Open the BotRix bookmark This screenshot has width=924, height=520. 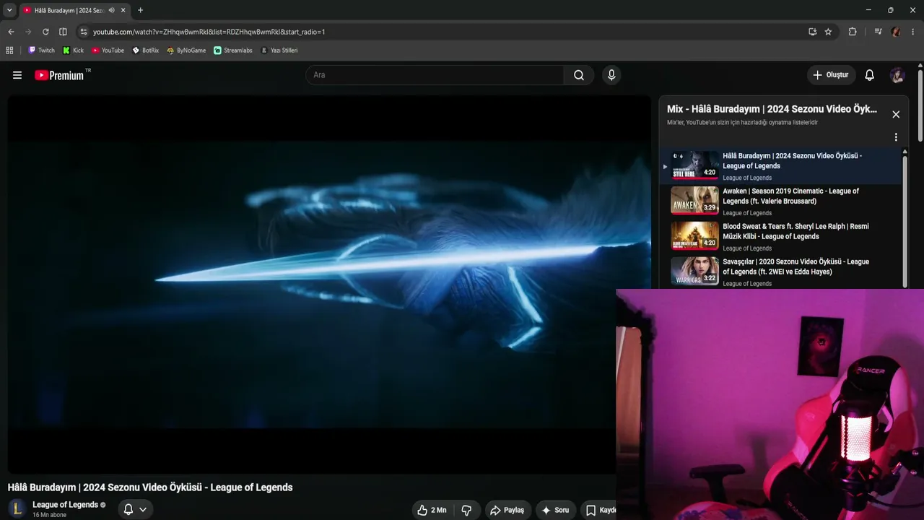tap(145, 51)
